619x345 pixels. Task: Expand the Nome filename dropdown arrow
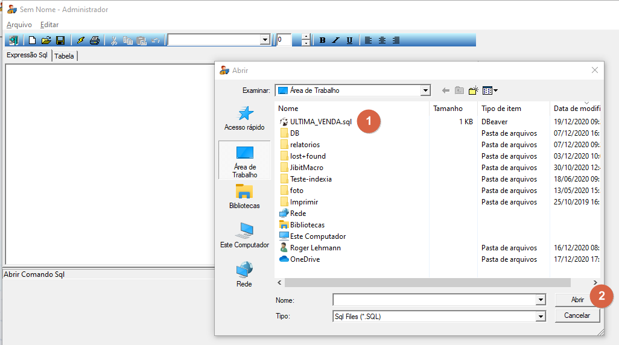[541, 300]
